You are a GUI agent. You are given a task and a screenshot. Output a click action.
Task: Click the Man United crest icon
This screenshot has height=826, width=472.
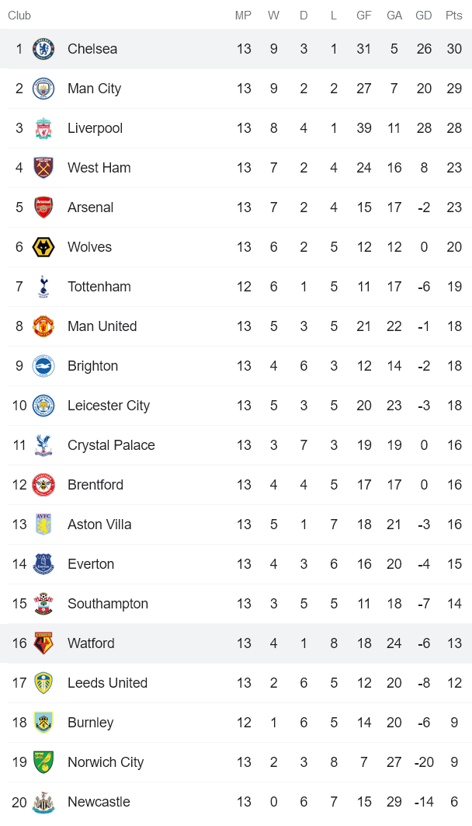pos(43,326)
